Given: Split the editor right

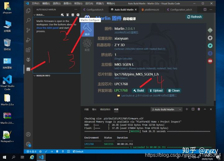Looking at the screenshot, I should tap(205, 9).
